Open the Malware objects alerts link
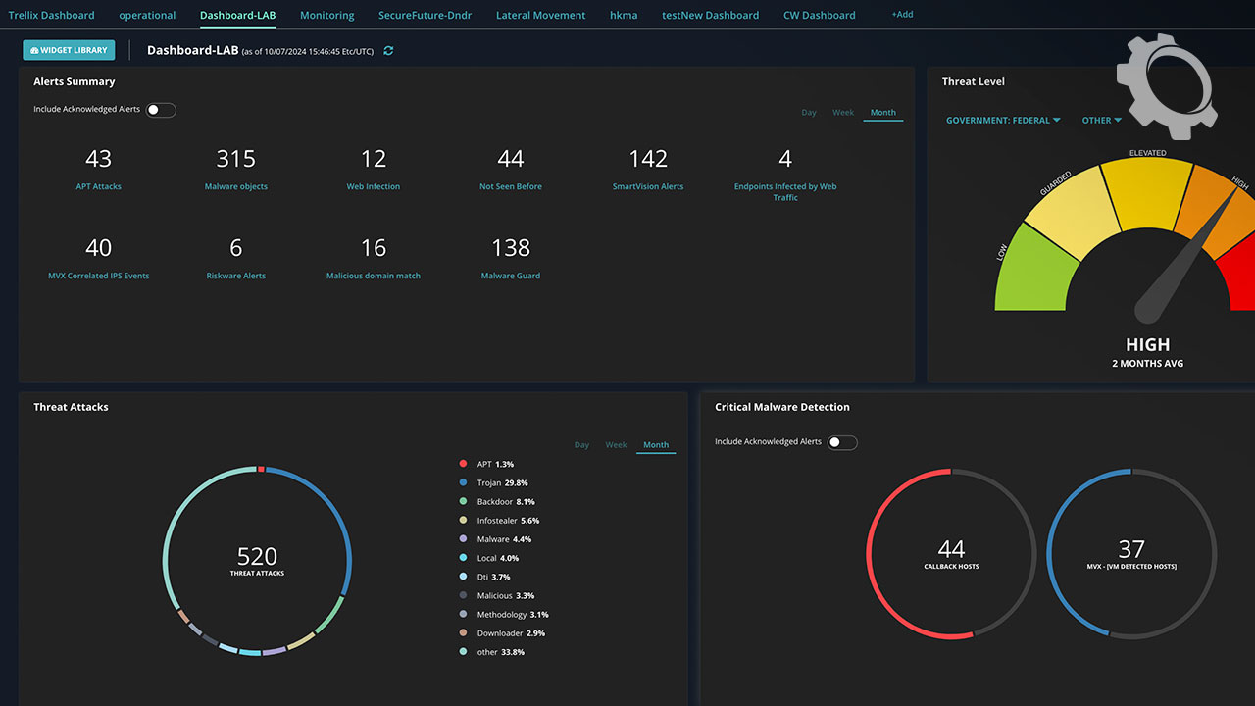 235,186
